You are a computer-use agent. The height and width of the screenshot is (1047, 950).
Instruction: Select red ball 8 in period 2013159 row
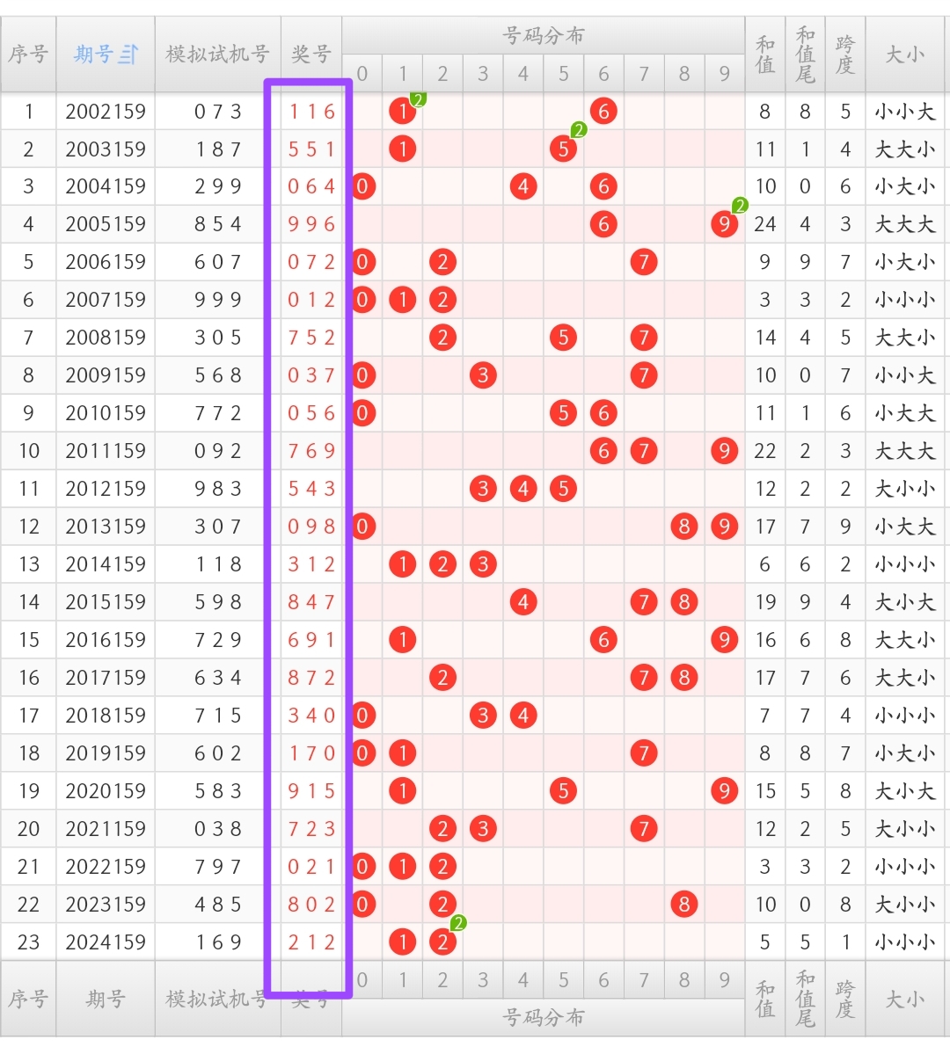[684, 527]
